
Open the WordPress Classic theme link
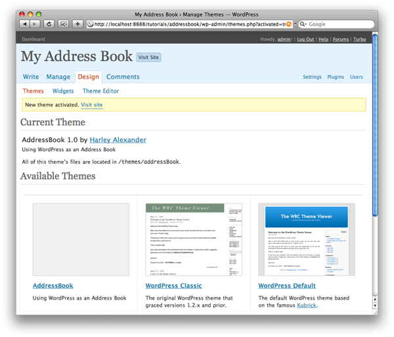(x=173, y=286)
